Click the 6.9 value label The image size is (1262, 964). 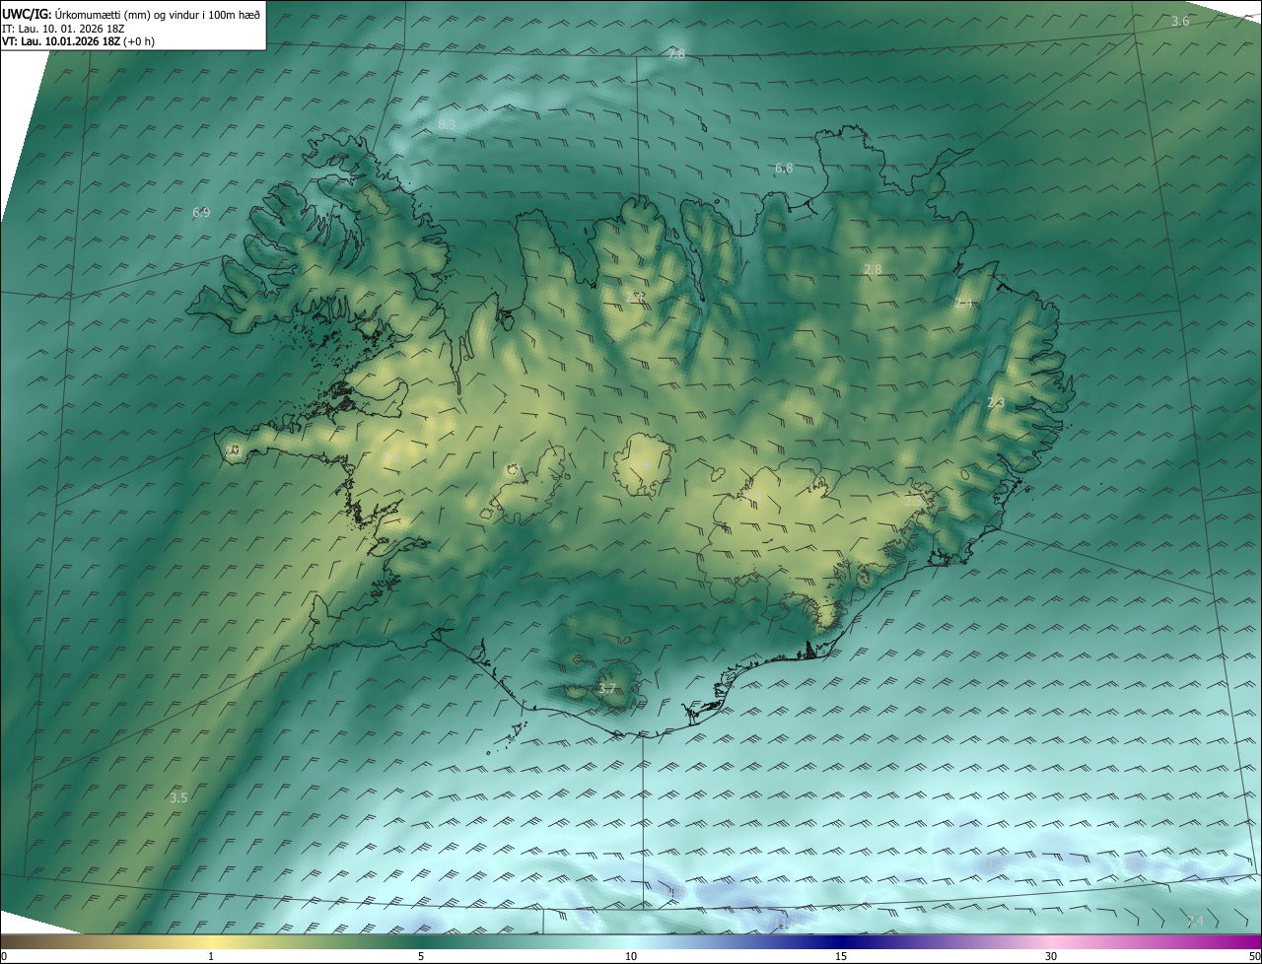201,212
